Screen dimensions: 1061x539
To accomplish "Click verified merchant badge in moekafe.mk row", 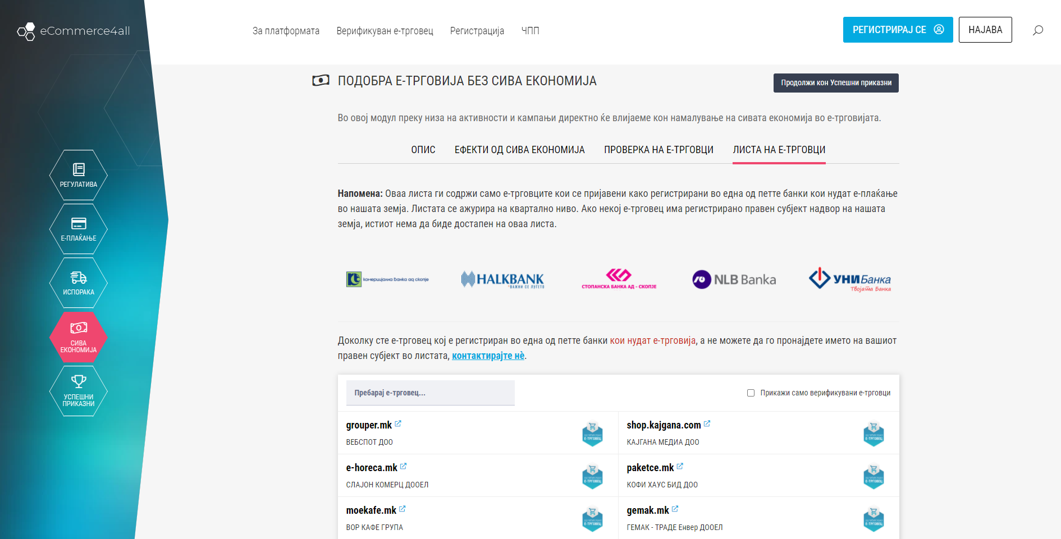I will [x=592, y=519].
